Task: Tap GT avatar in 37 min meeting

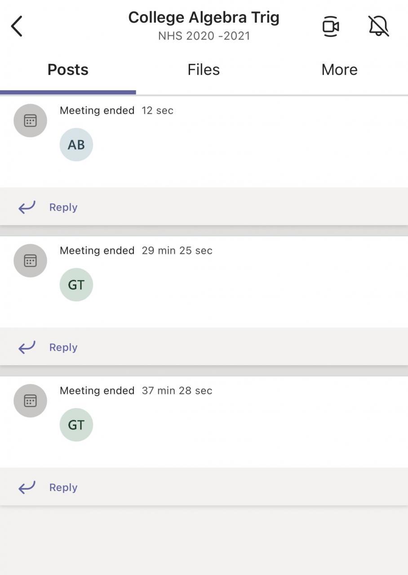Action: coord(76,425)
